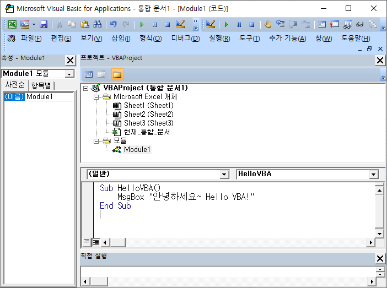Open standard toolbar options overflow arrow
Screen dimensions: 387x288
point(196,24)
